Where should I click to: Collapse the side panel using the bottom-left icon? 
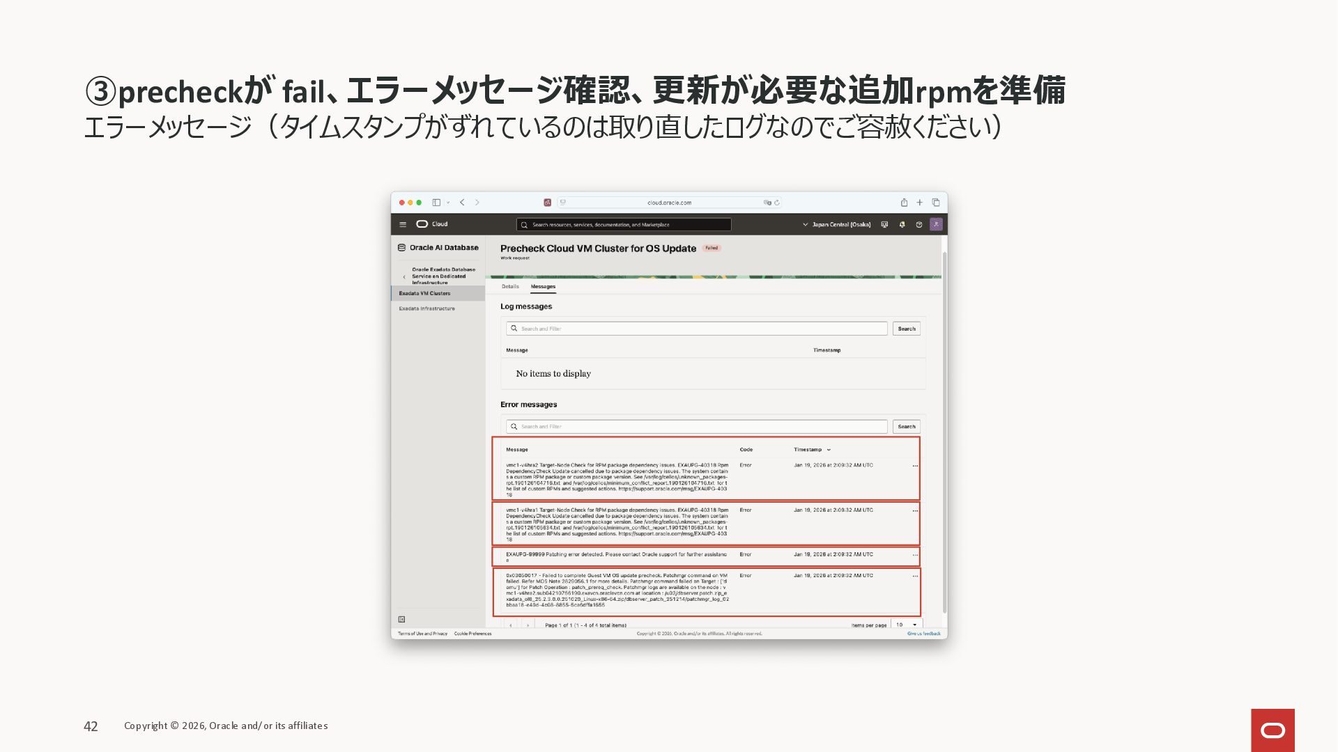point(402,619)
